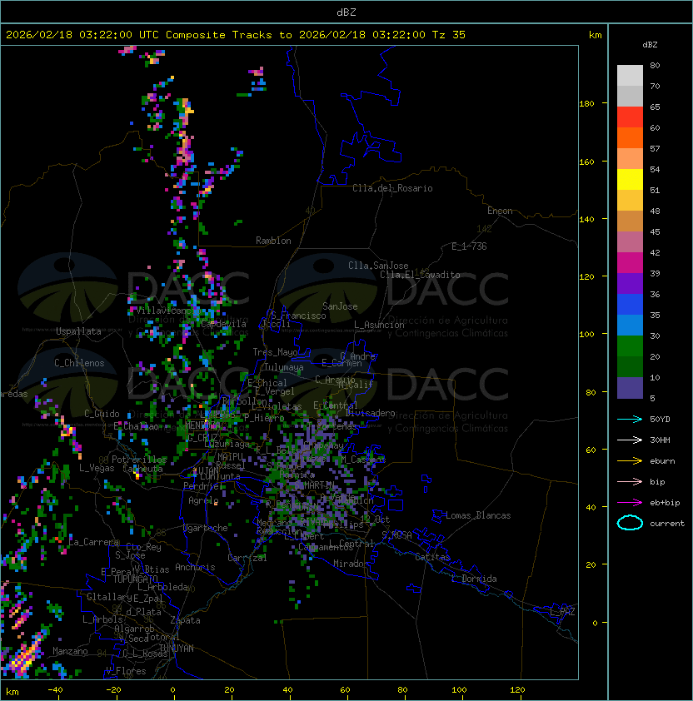The image size is (693, 701).
Task: Click the 'Carrizal' map label
Action: (x=247, y=558)
